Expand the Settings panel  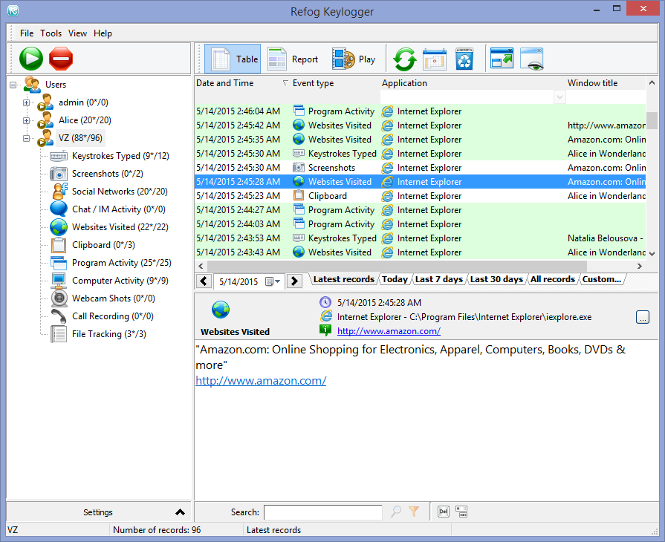[x=99, y=512]
